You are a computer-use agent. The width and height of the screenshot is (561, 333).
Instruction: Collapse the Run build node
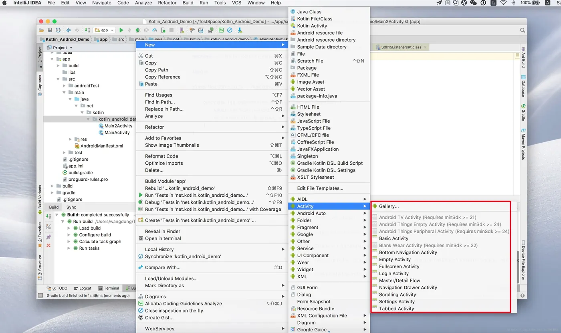[63, 222]
